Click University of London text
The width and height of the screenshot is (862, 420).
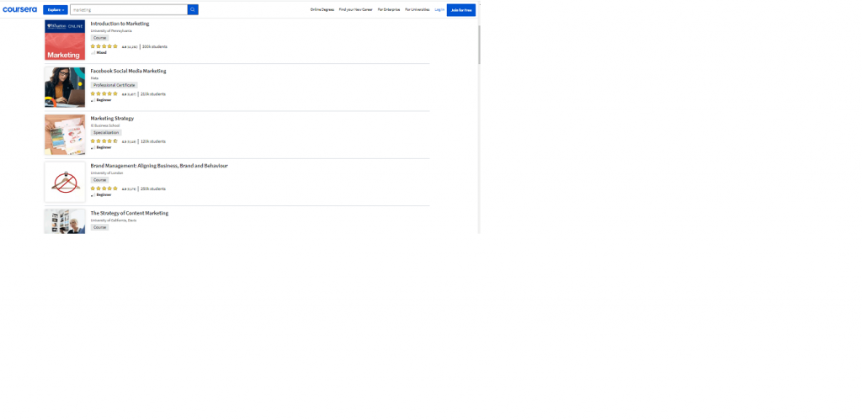[x=107, y=173]
